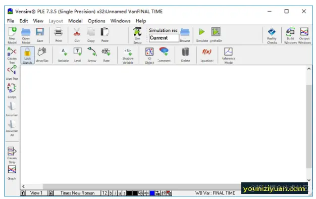Select the Delete trash tool

tap(185, 55)
